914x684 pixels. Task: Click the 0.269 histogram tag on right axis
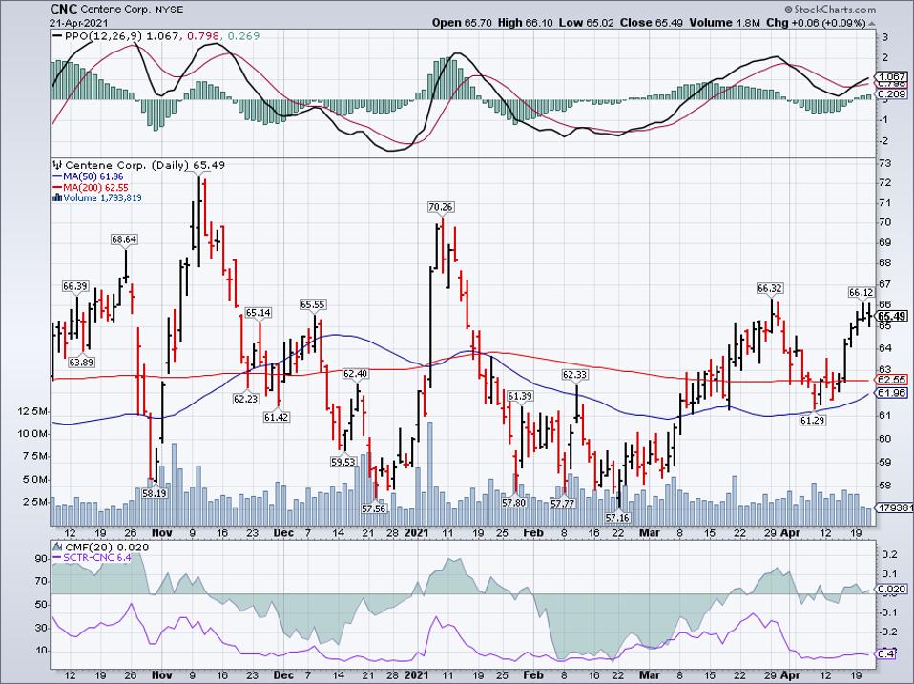pos(892,93)
